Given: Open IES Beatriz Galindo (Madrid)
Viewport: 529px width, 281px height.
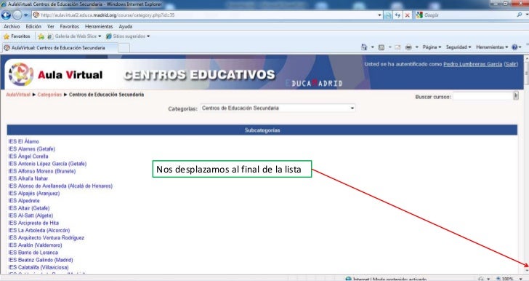Looking at the screenshot, I should [x=41, y=260].
